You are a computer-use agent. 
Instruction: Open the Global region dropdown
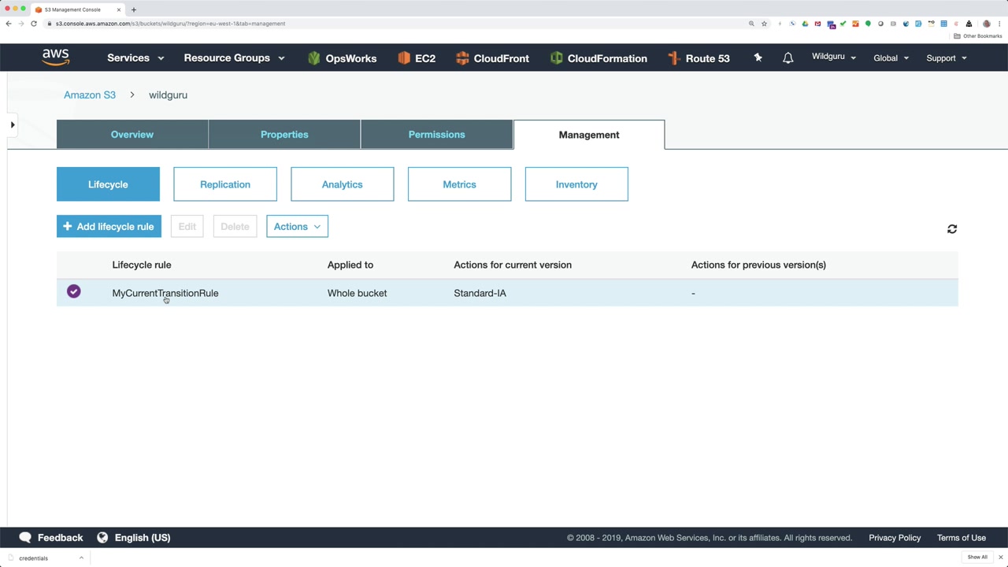pos(891,57)
